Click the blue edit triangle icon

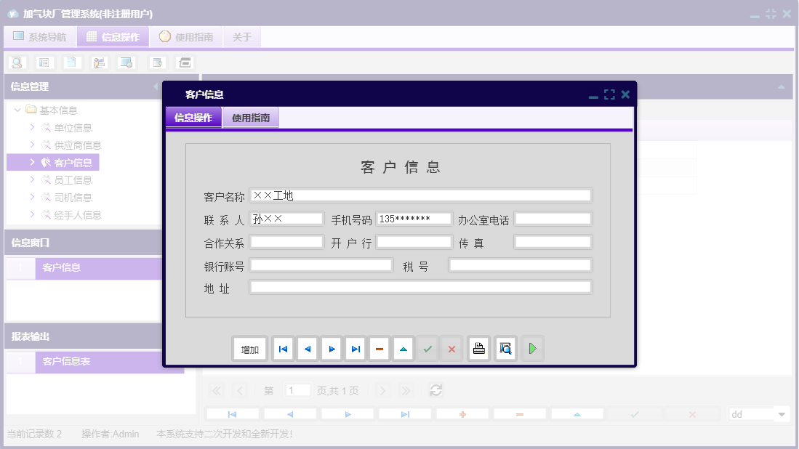click(x=403, y=349)
